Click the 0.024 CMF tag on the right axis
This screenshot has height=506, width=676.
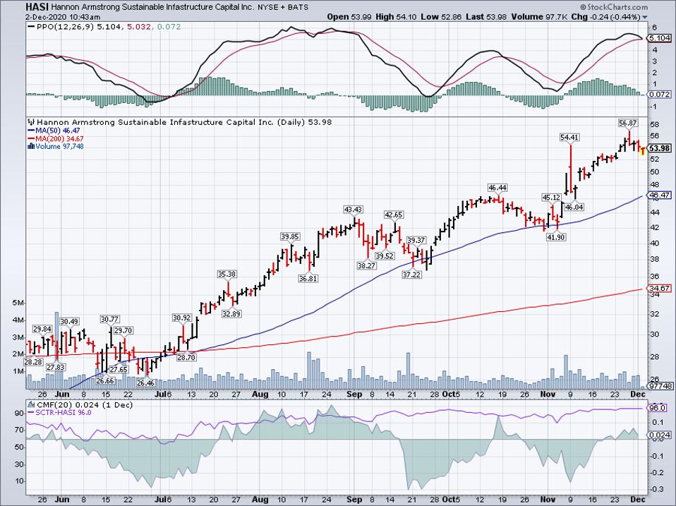tap(660, 435)
